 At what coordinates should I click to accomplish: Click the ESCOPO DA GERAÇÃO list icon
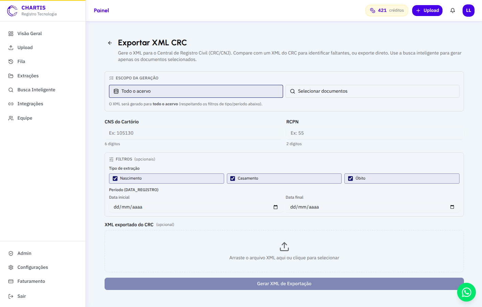coord(111,78)
